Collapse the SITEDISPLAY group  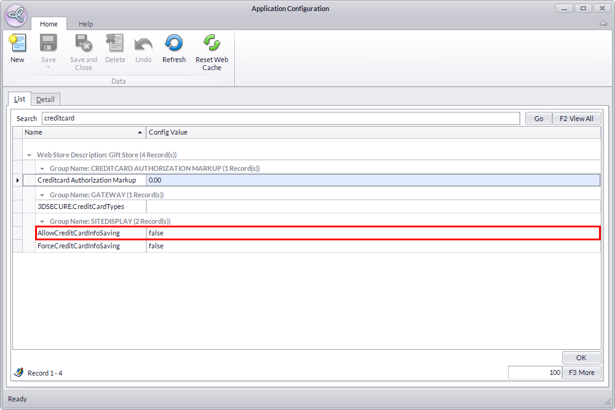click(42, 221)
